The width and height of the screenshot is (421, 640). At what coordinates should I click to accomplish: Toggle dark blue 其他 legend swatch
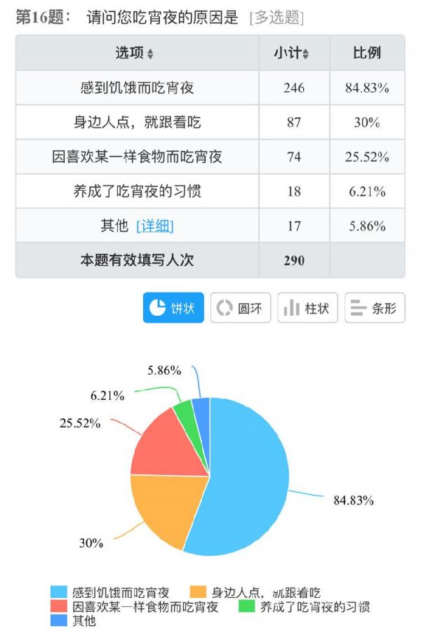[x=59, y=620]
